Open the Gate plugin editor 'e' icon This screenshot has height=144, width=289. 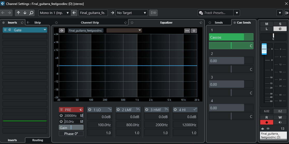point(10,30)
